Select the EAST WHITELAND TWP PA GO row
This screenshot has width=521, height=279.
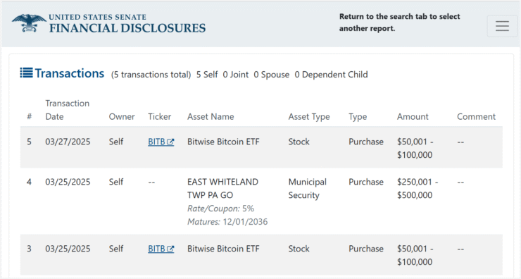[x=261, y=201]
